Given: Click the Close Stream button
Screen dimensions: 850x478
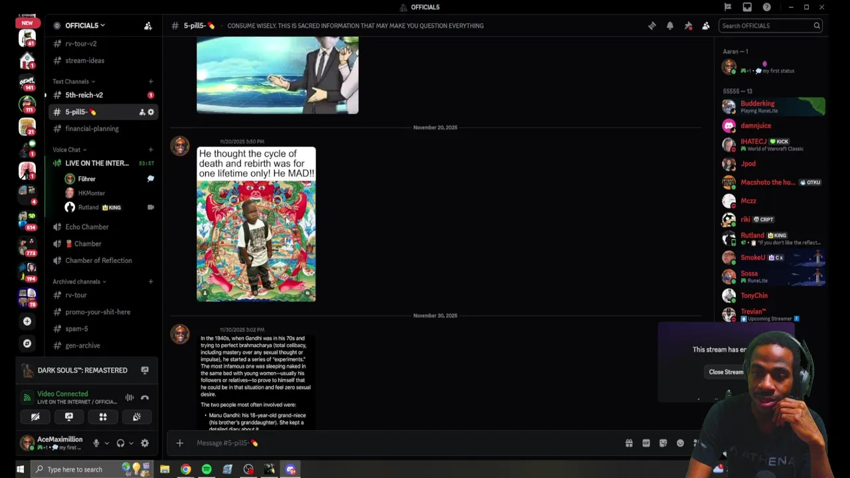Looking at the screenshot, I should 726,372.
